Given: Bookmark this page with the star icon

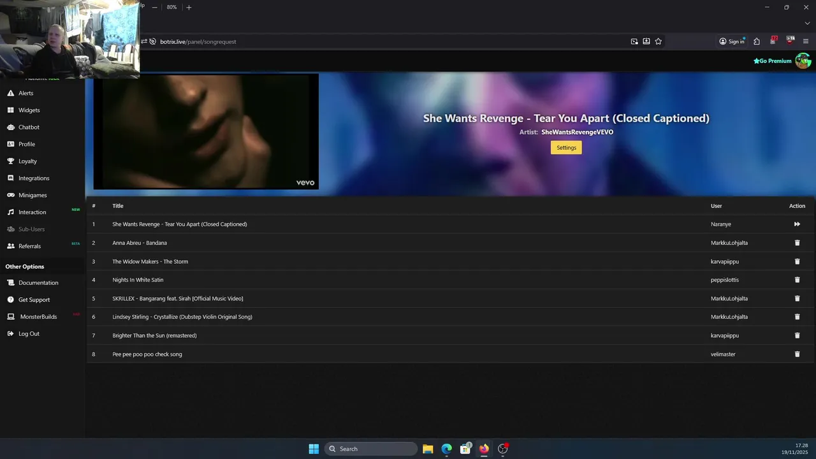Looking at the screenshot, I should [659, 41].
